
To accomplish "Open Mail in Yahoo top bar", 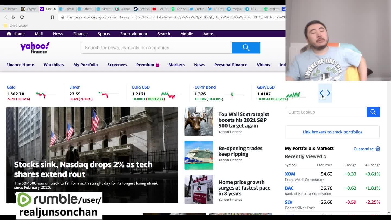I will (39, 34).
